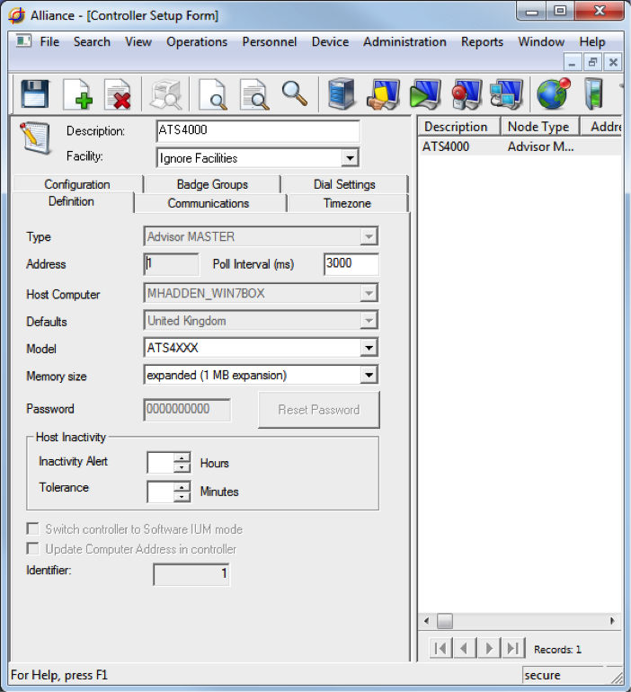The image size is (631, 692).
Task: Click the Poll Interval input field
Action: click(x=351, y=264)
